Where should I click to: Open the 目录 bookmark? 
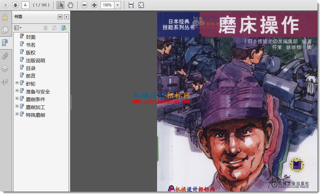[31, 68]
